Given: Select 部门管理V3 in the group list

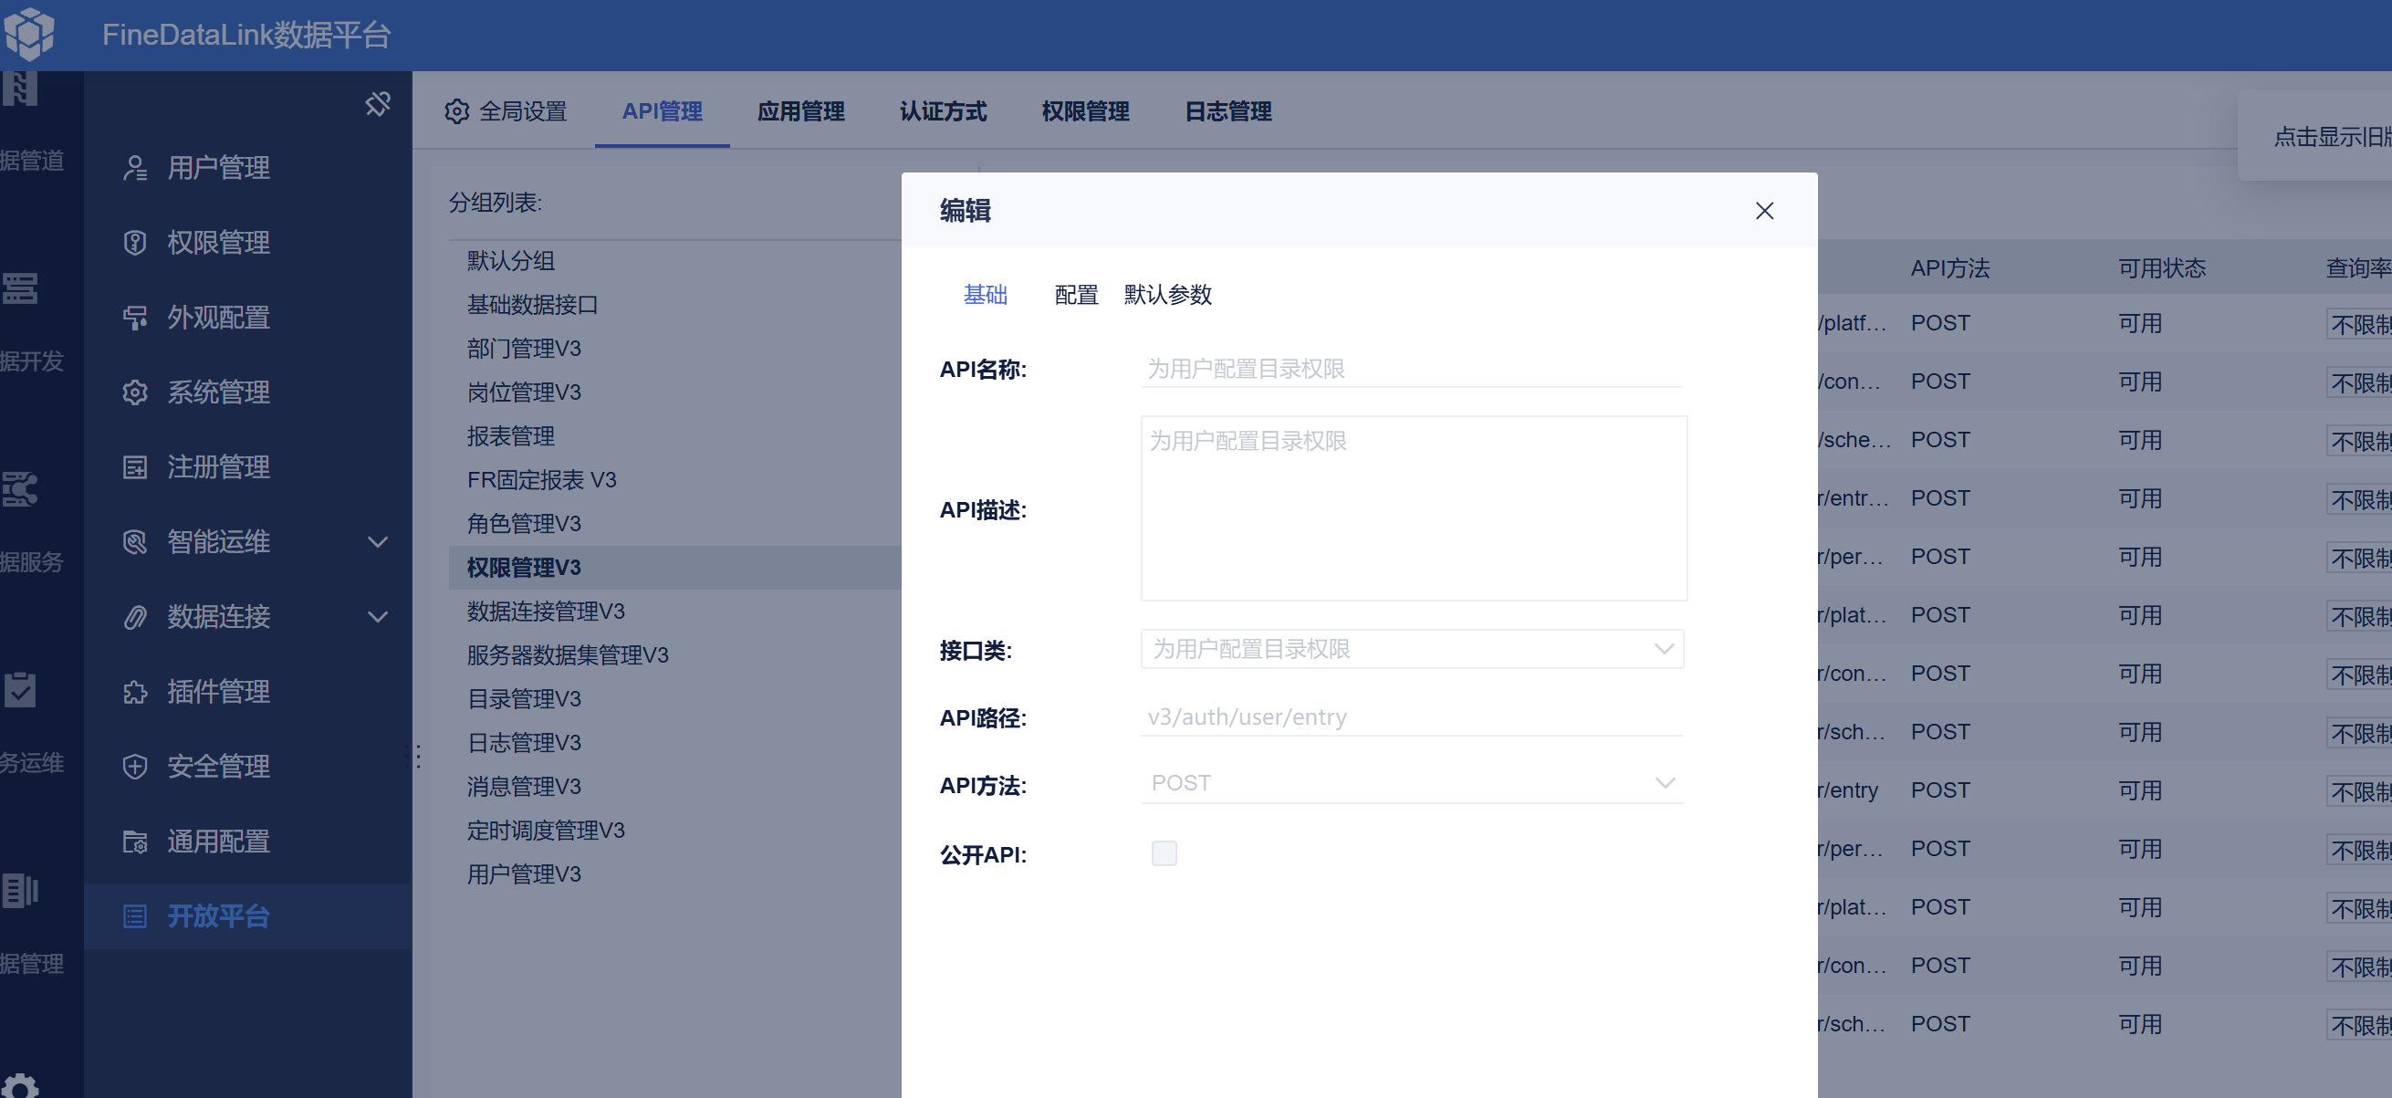Looking at the screenshot, I should [x=524, y=349].
